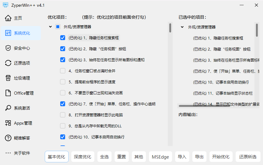Select selected-panel row 2、隐藏任务视图按钮

coord(222,49)
